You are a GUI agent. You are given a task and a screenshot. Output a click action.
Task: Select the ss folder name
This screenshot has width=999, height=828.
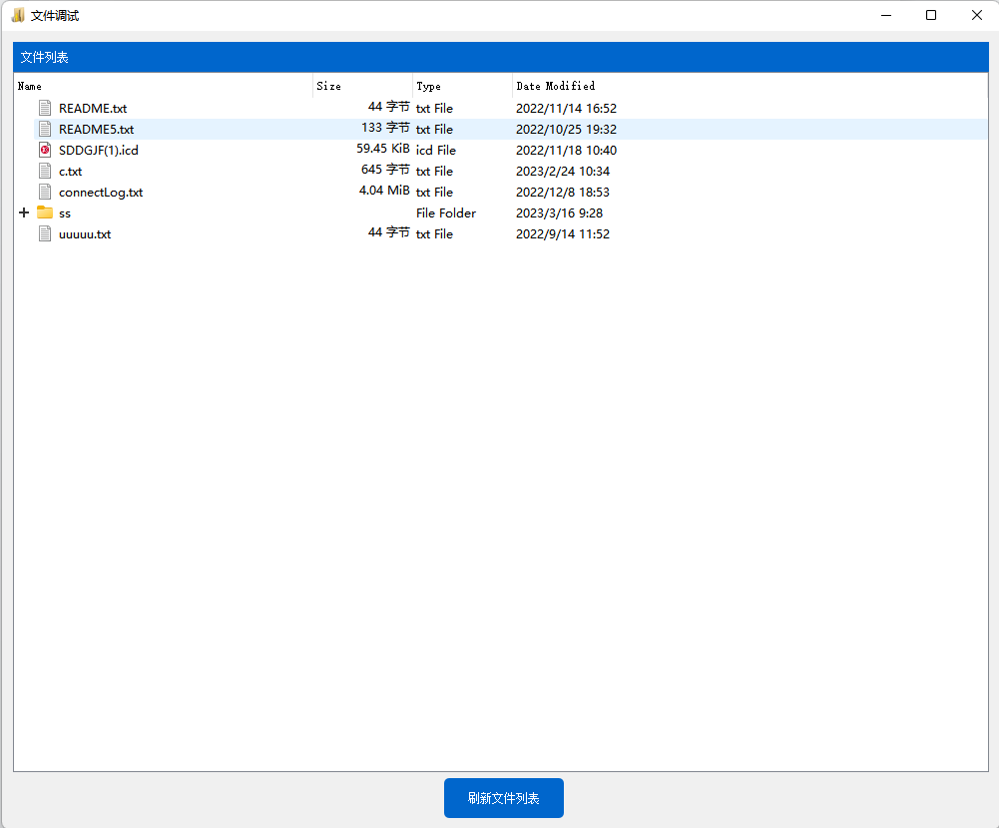coord(65,214)
